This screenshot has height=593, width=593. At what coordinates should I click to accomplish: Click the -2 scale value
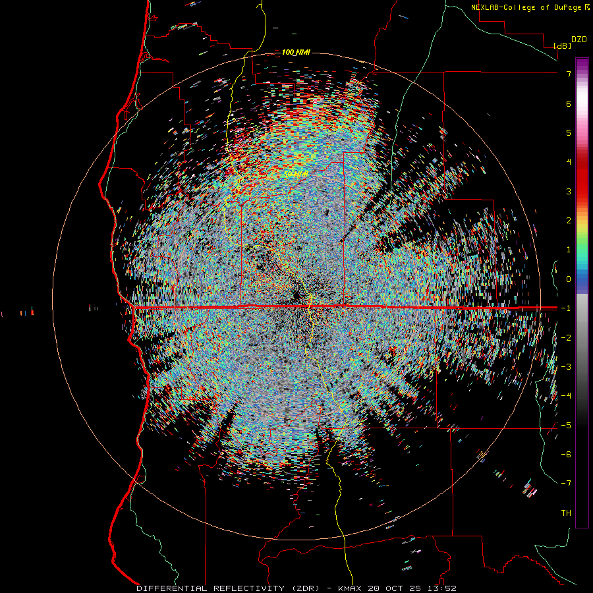point(566,338)
